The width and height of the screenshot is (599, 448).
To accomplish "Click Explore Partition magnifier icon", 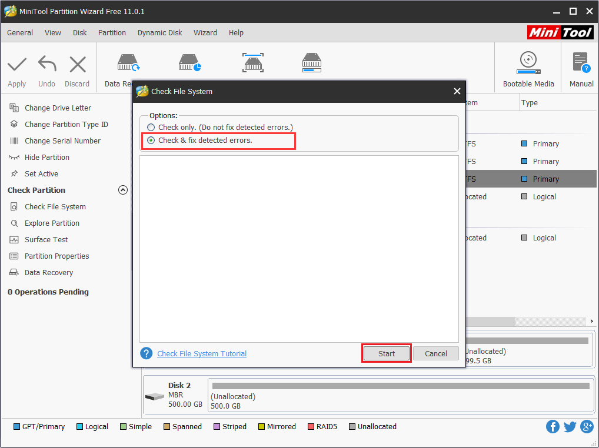I will (14, 223).
